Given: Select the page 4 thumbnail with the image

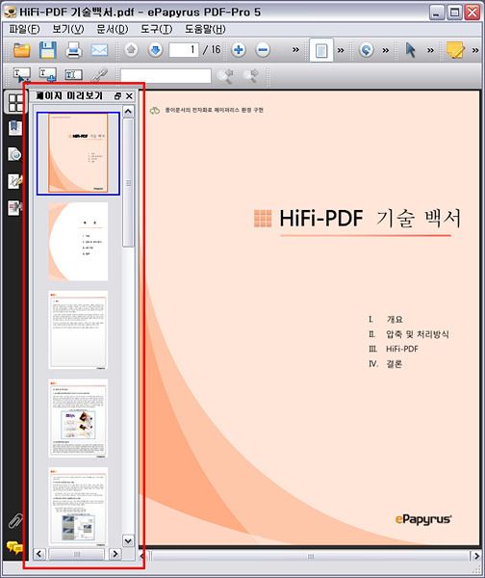Looking at the screenshot, I should click(x=78, y=418).
